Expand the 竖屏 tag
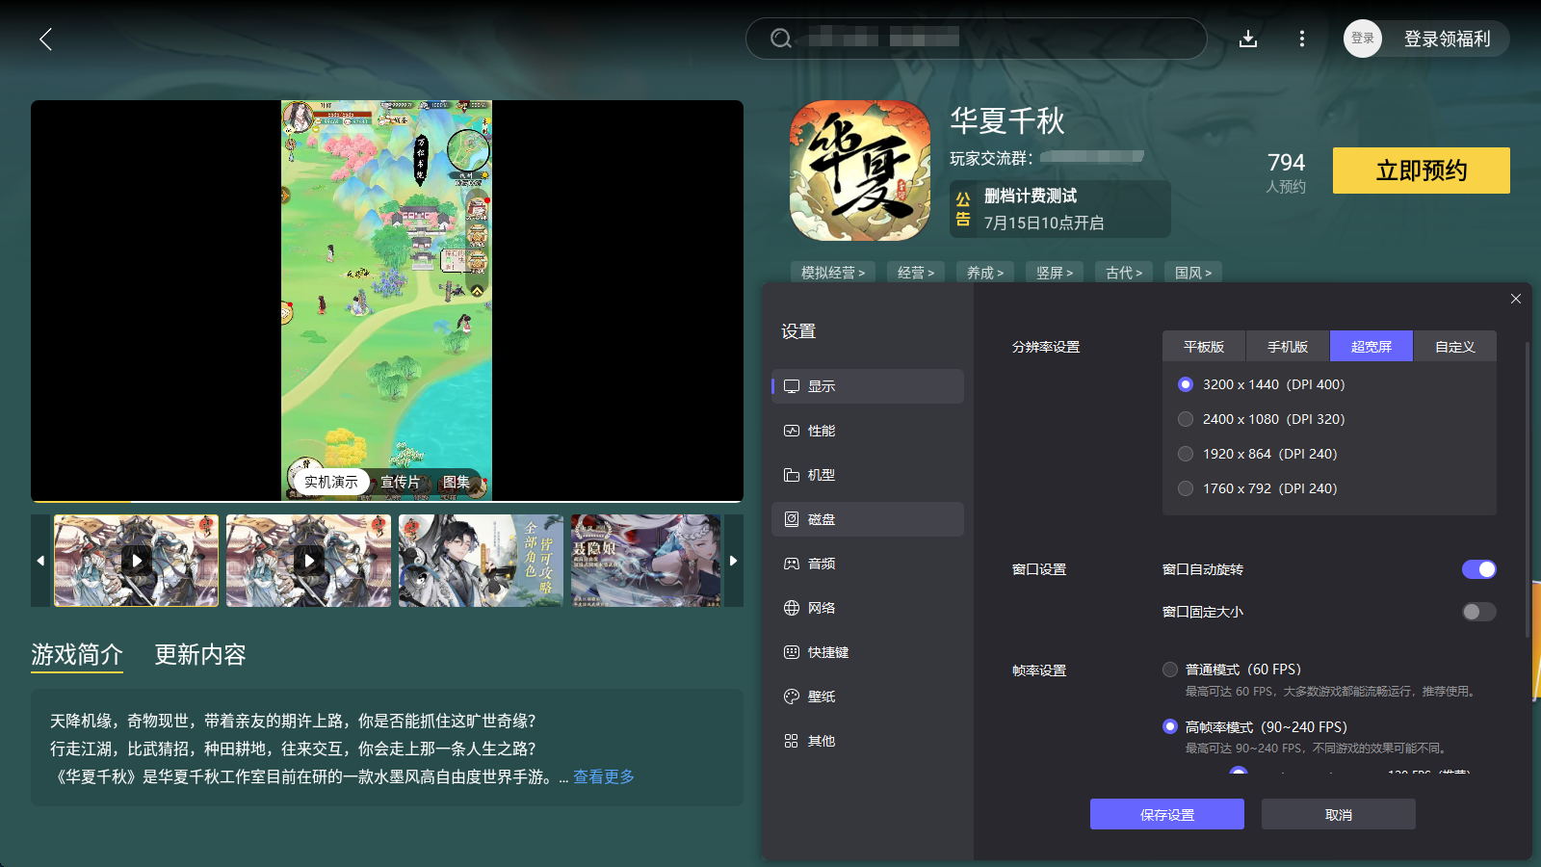 pos(1055,273)
